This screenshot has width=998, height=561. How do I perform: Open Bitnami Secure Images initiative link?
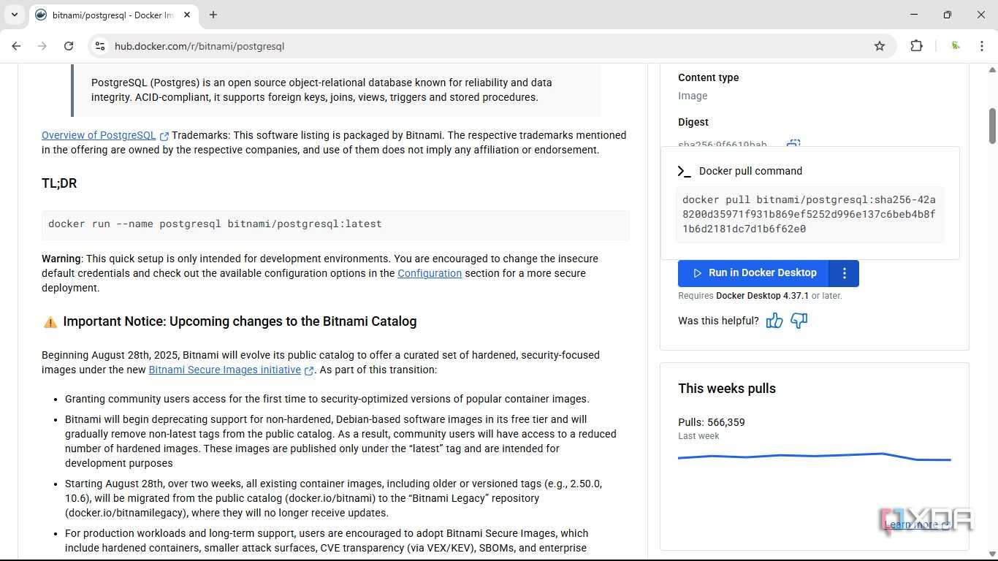[x=225, y=370]
